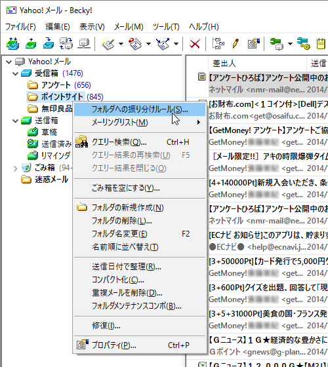The width and height of the screenshot is (328, 367).
Task: Select the リマインダ folder
Action: click(49, 156)
